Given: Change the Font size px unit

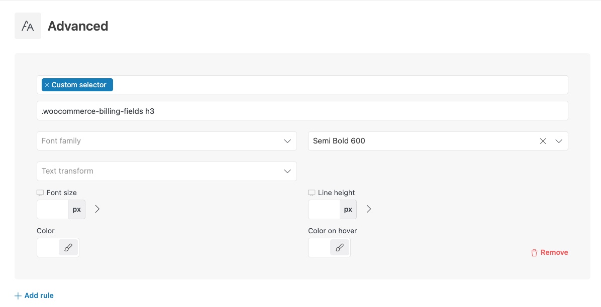Looking at the screenshot, I should pyautogui.click(x=77, y=209).
